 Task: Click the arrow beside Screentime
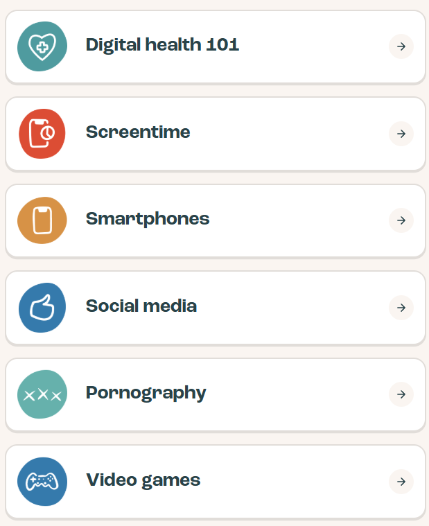(x=401, y=134)
